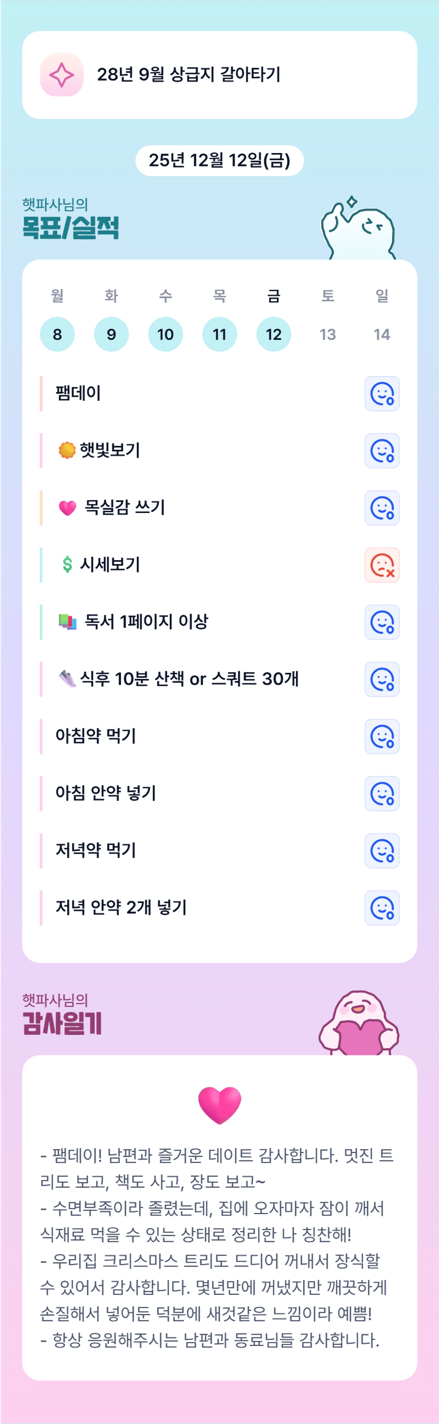Viewport: 439px width, 1424px height.
Task: Click the sparkle star goal icon
Action: [x=61, y=74]
